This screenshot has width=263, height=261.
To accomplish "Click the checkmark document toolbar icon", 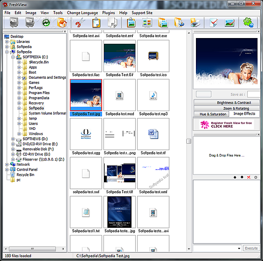I will coord(213,23).
